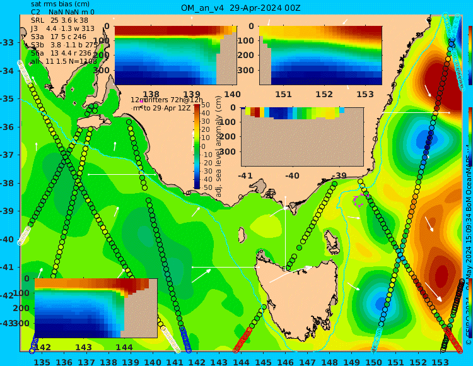Click Kangaroo Island on the map

94,123
